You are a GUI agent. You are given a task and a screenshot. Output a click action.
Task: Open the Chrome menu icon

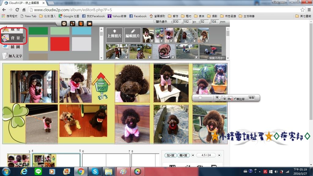pyautogui.click(x=309, y=10)
